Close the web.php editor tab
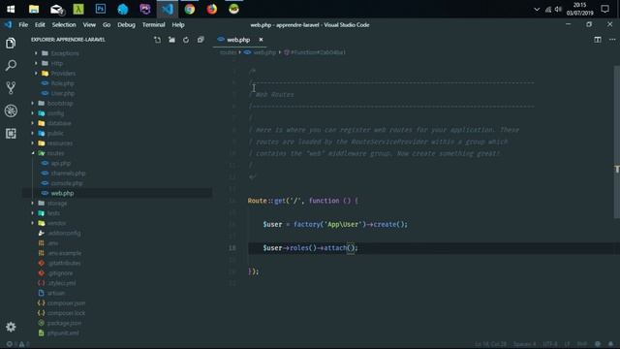The height and width of the screenshot is (349, 620). [x=261, y=40]
